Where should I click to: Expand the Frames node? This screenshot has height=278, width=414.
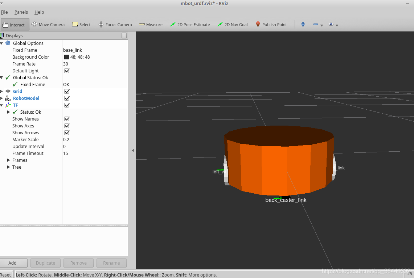pyautogui.click(x=8, y=160)
